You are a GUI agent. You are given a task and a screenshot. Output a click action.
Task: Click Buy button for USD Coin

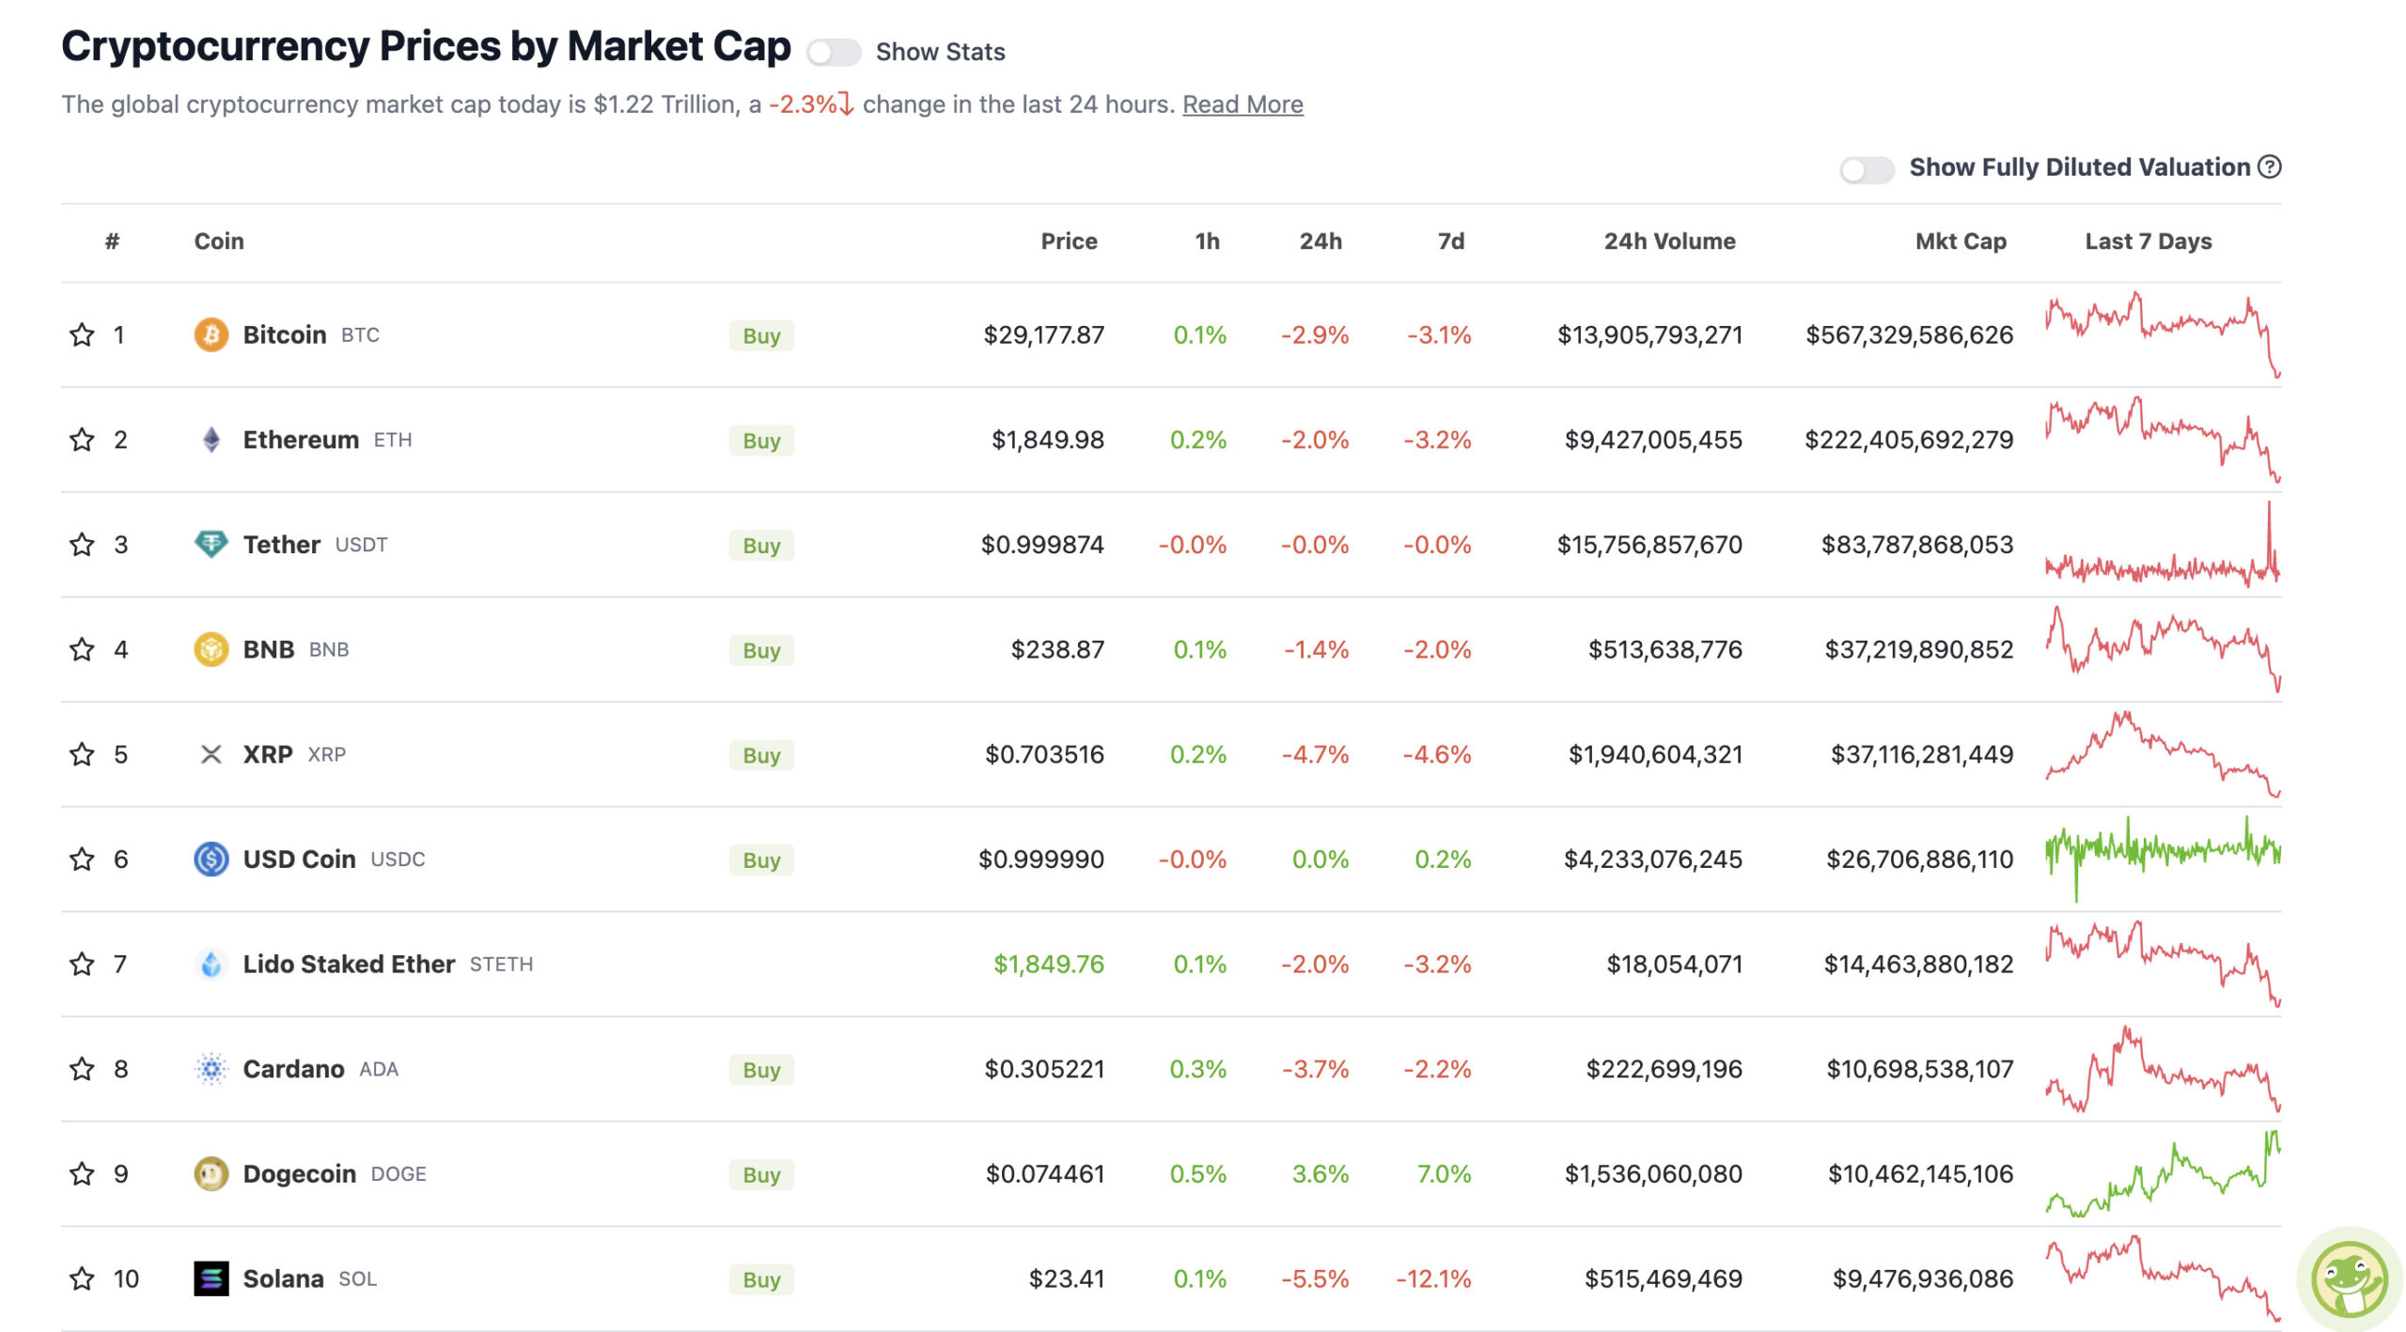[761, 860]
